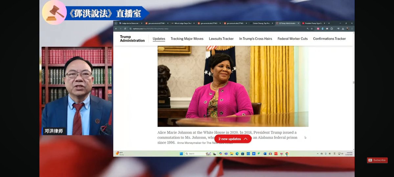
Task: Click the zoom magnifier in address bar
Action: [x=308, y=29]
